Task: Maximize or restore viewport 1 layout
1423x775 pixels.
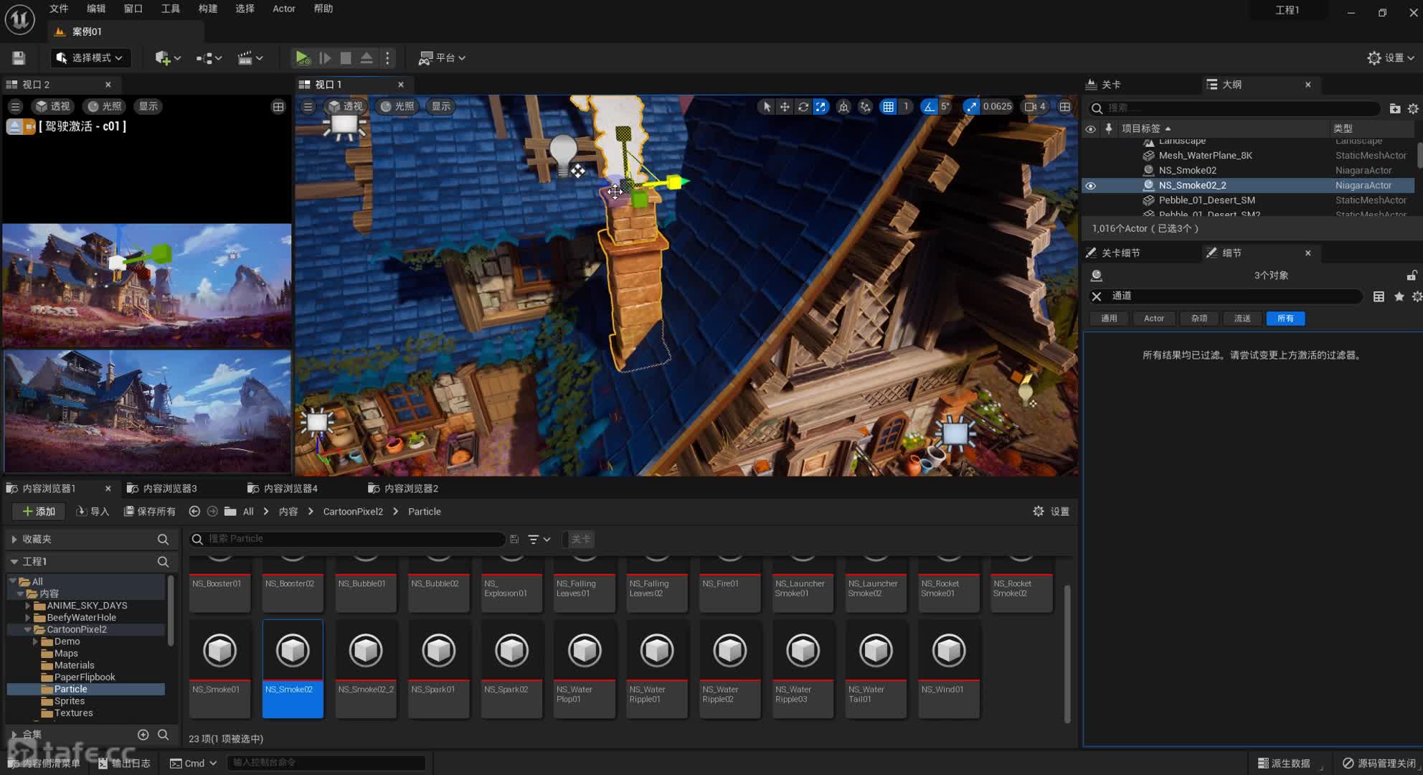Action: (x=1065, y=107)
